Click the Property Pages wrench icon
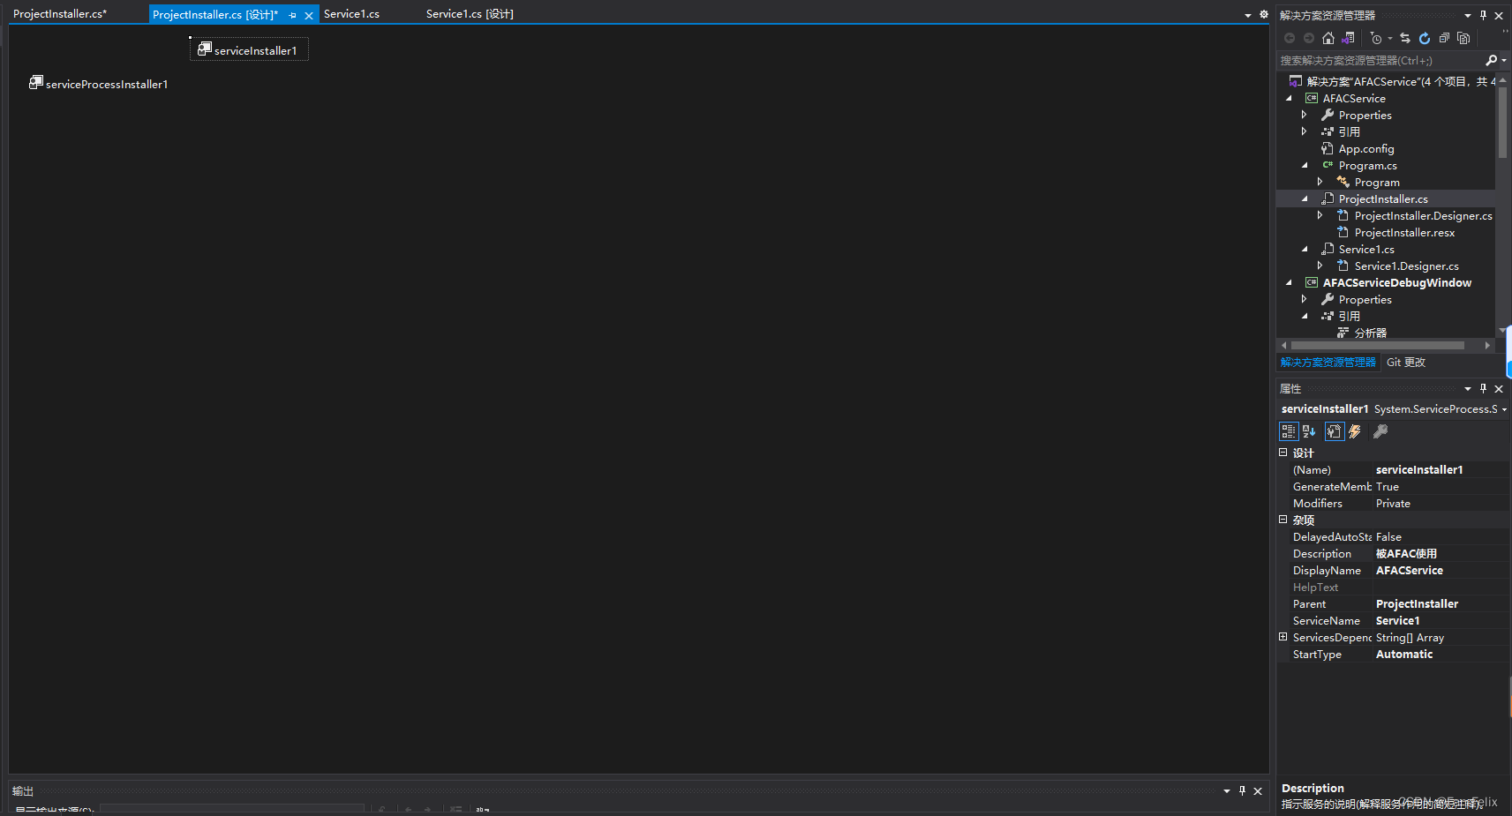The width and height of the screenshot is (1512, 816). (x=1380, y=431)
